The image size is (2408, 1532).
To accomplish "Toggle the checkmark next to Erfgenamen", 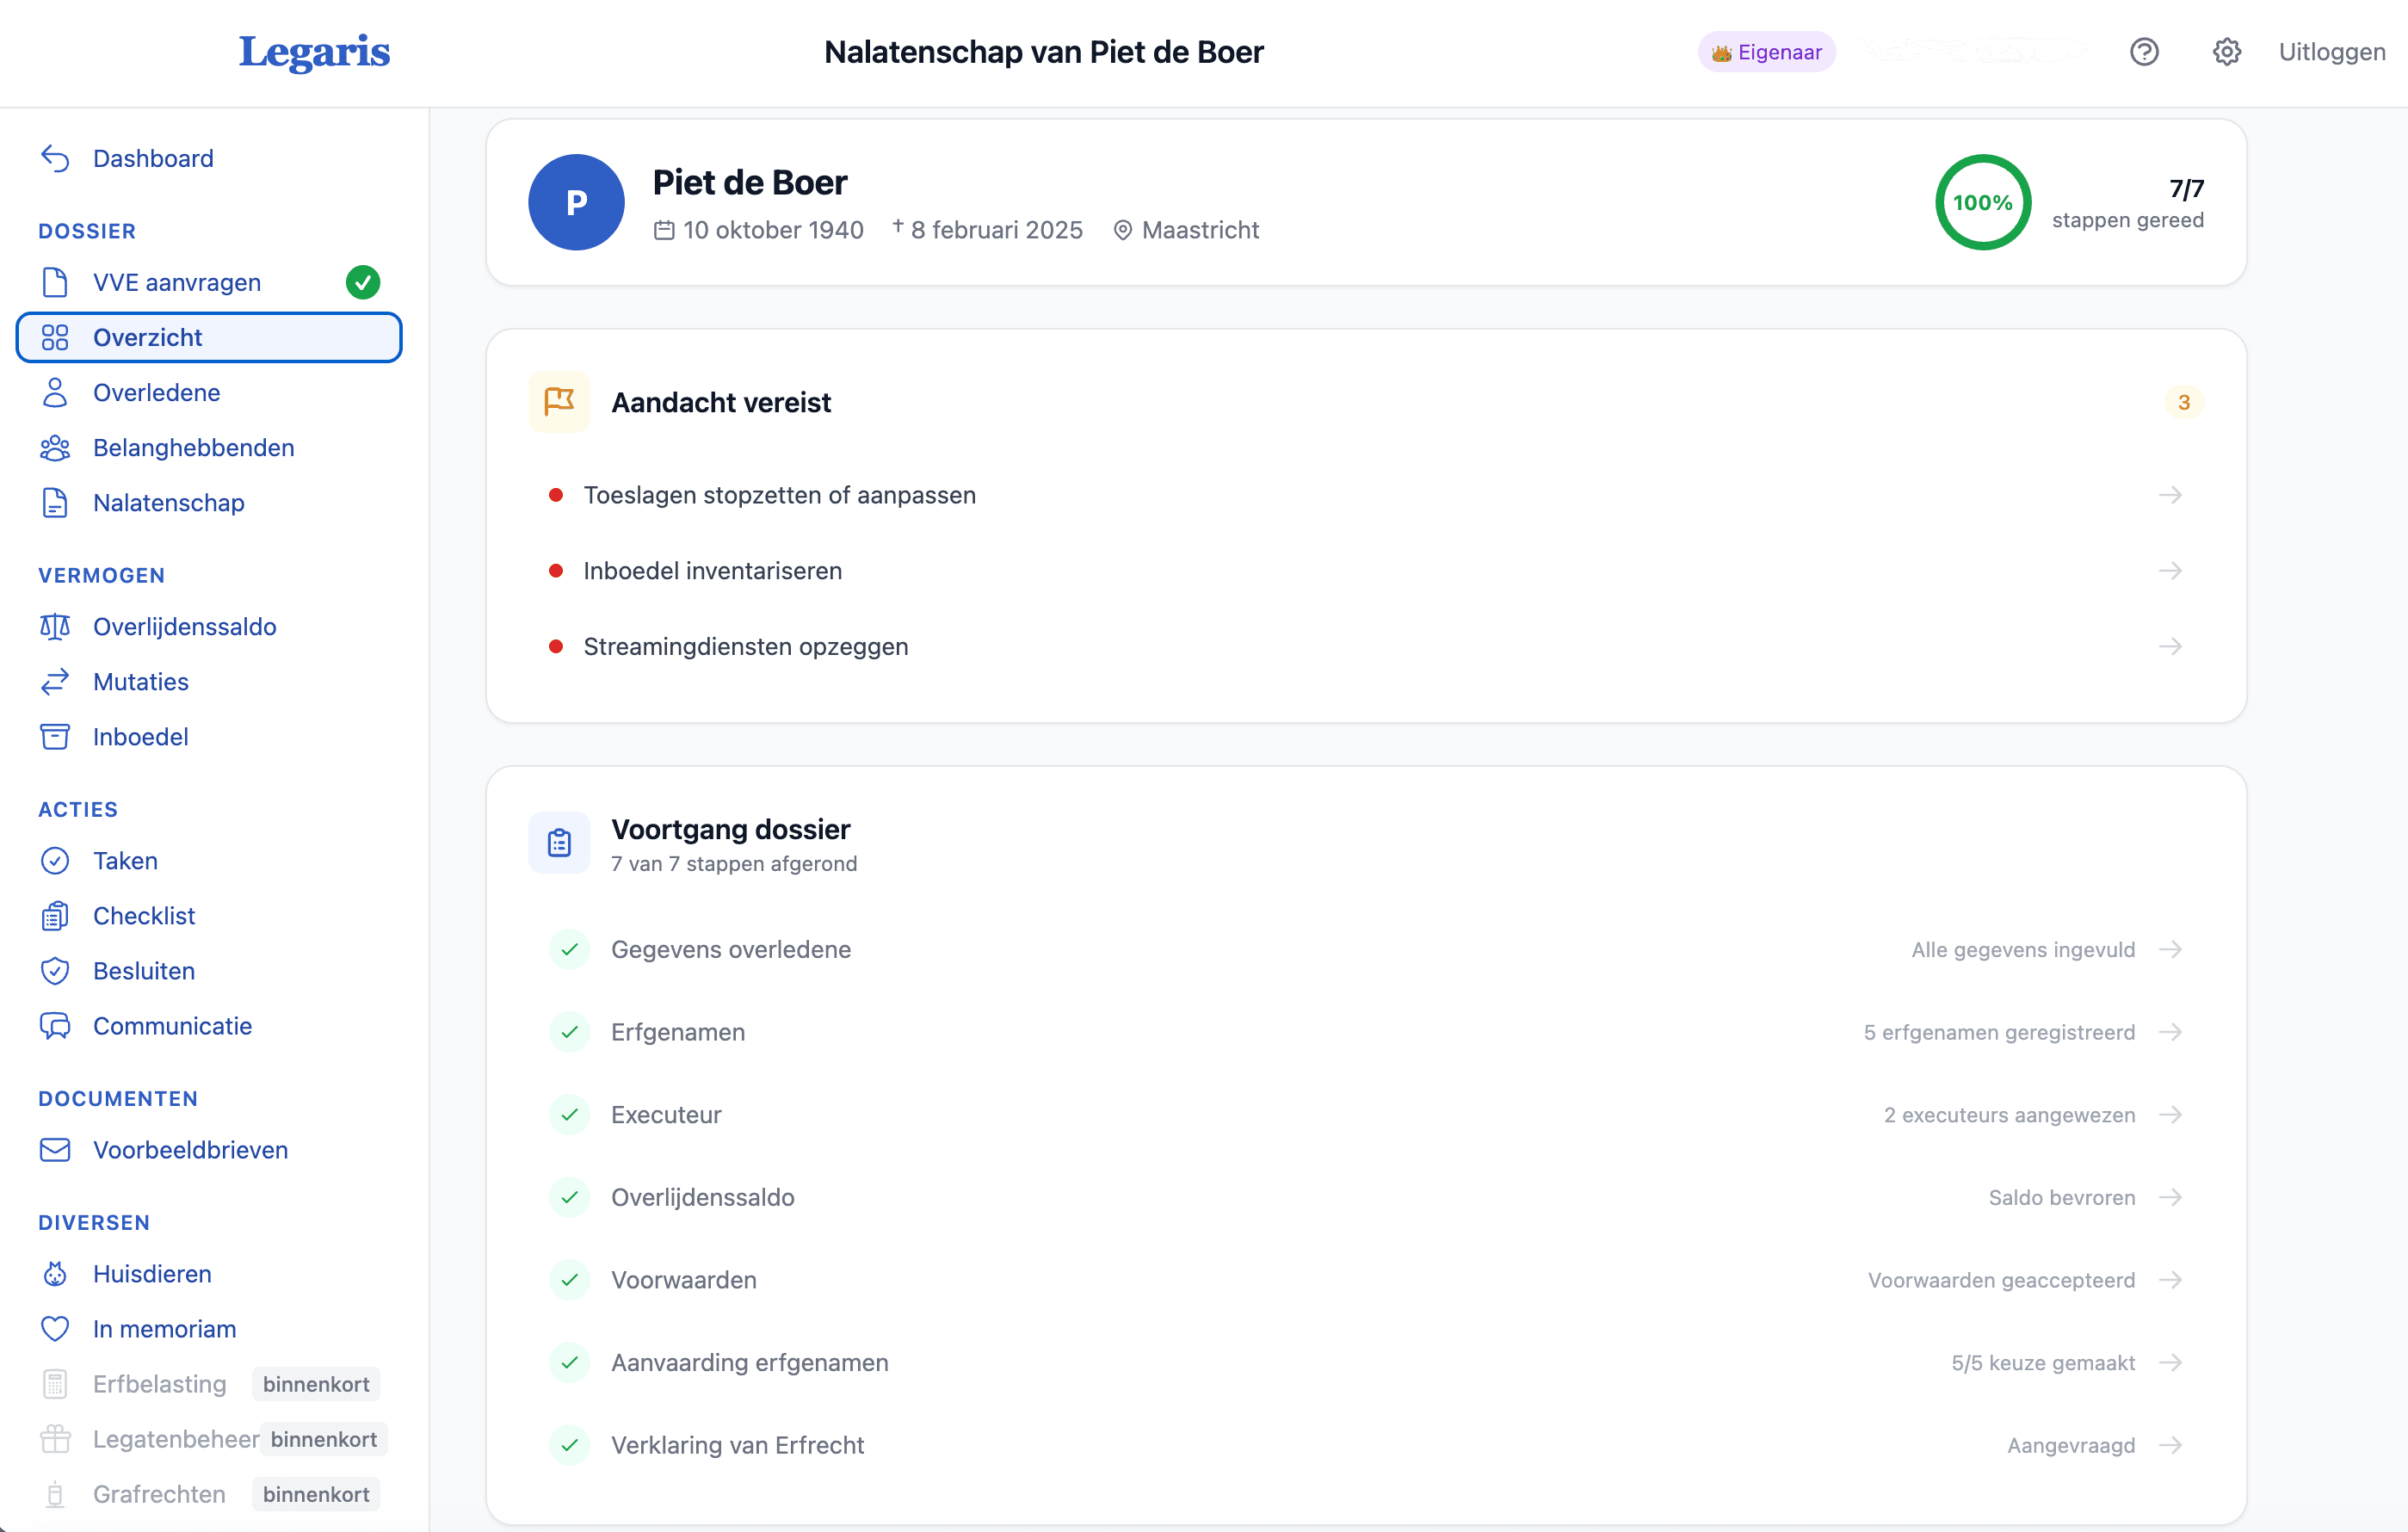I will pos(570,1032).
